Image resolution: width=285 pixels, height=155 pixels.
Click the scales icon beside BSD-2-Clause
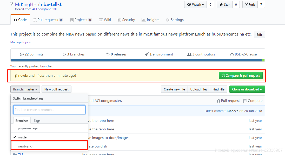pyautogui.click(x=232, y=54)
